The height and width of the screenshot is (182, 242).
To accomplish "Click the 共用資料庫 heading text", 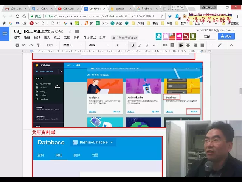I will click(x=43, y=133).
